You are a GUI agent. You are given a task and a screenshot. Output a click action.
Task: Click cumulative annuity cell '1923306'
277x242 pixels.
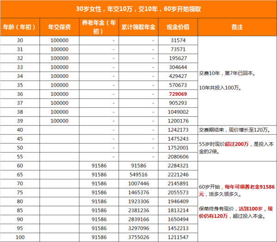[x=138, y=201]
